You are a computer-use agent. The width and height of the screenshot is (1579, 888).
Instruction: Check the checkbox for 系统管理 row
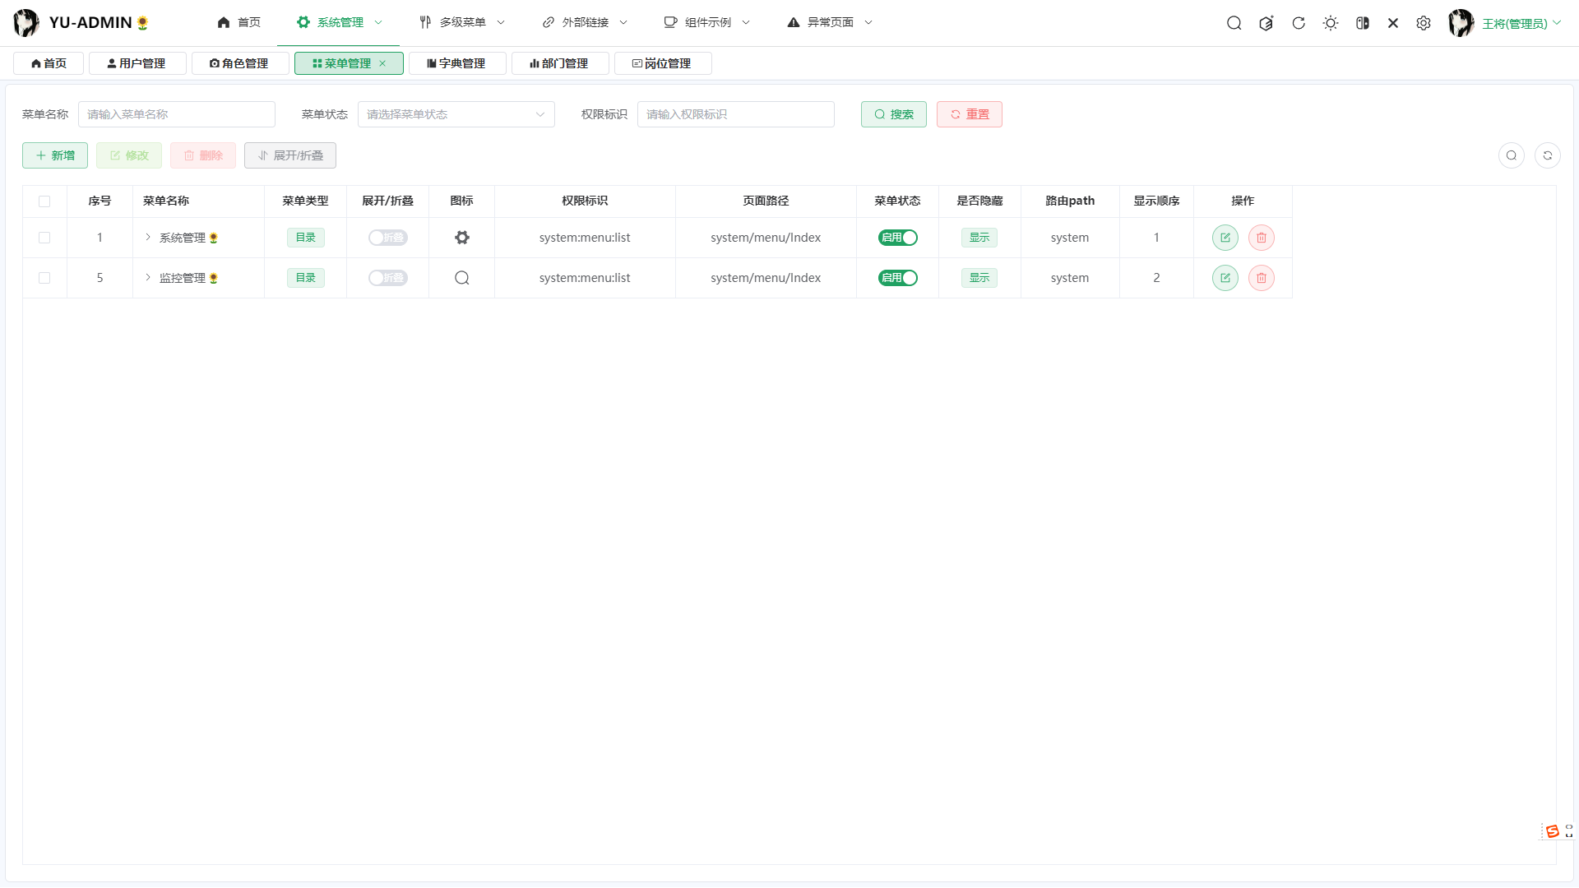(x=44, y=238)
